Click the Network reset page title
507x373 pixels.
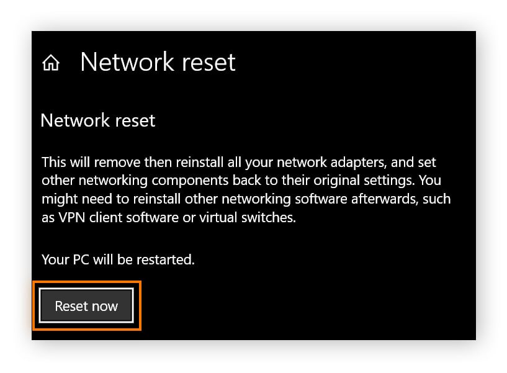coord(157,62)
